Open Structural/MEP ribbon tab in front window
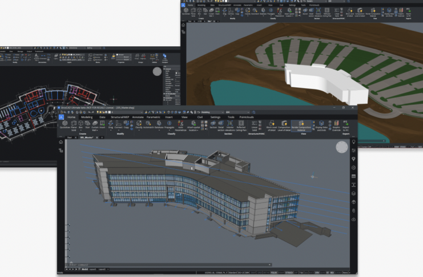The height and width of the screenshot is (277, 423). [118, 117]
